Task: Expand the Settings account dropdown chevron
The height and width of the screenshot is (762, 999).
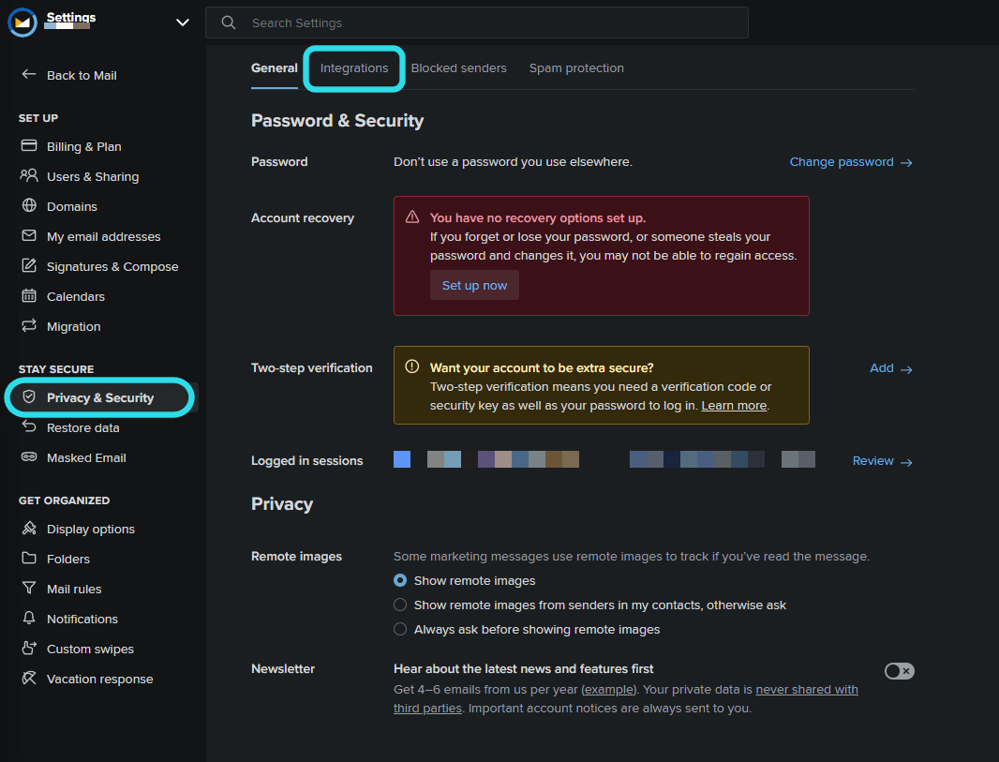Action: [x=183, y=22]
